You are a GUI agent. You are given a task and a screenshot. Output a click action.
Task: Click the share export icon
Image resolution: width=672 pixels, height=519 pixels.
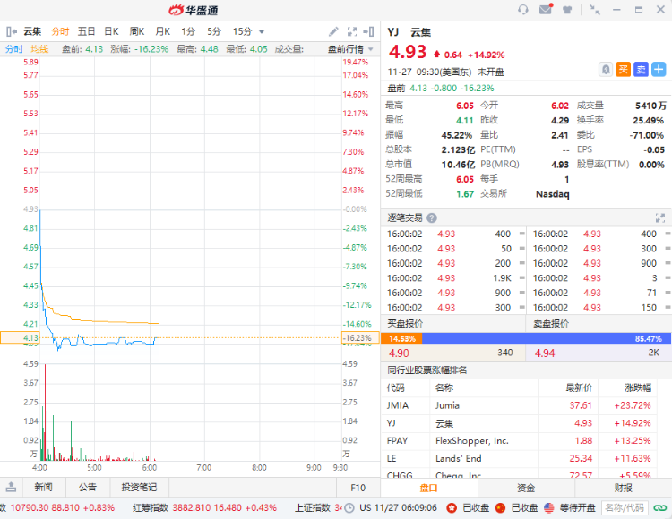tap(11, 487)
